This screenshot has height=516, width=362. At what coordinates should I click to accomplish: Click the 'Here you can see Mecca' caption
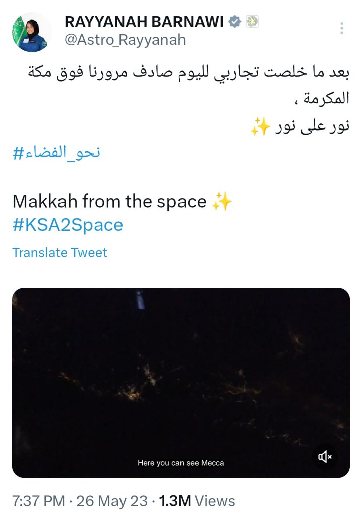coord(181,463)
